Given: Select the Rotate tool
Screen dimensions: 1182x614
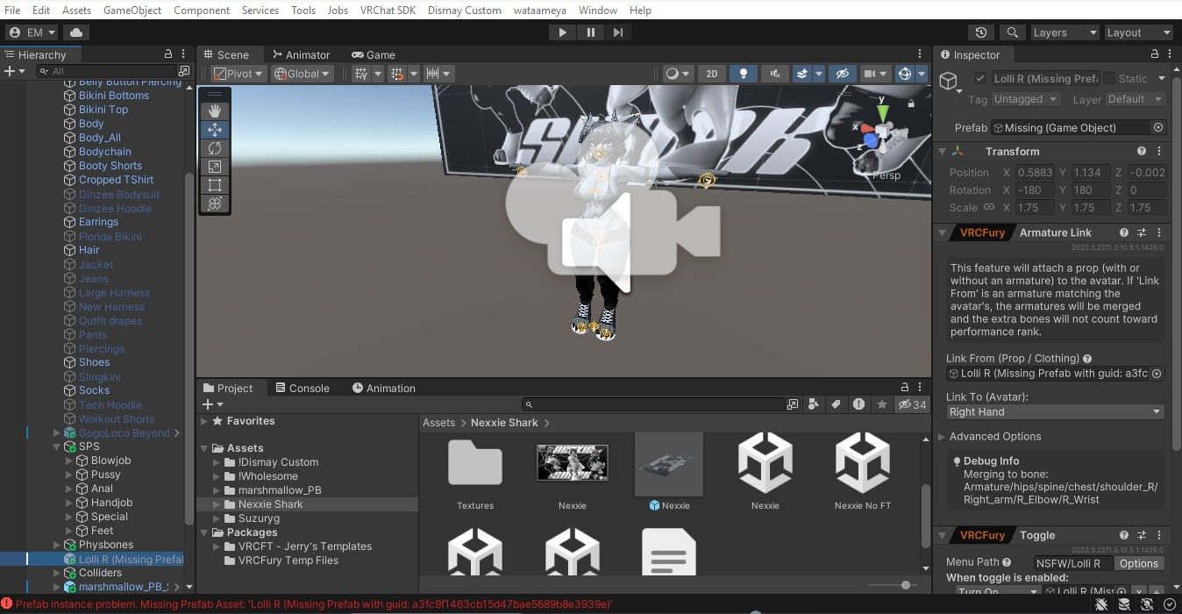Looking at the screenshot, I should pyautogui.click(x=215, y=148).
